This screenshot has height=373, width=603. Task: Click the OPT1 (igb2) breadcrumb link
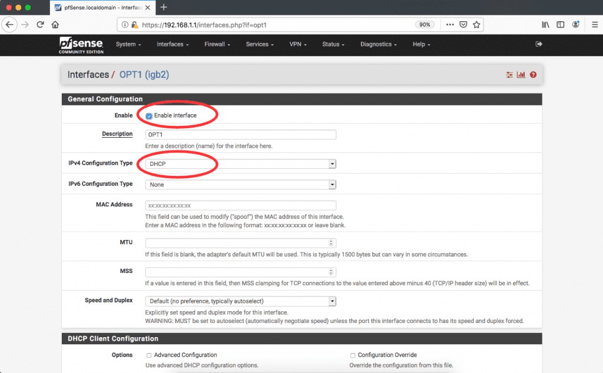[144, 75]
